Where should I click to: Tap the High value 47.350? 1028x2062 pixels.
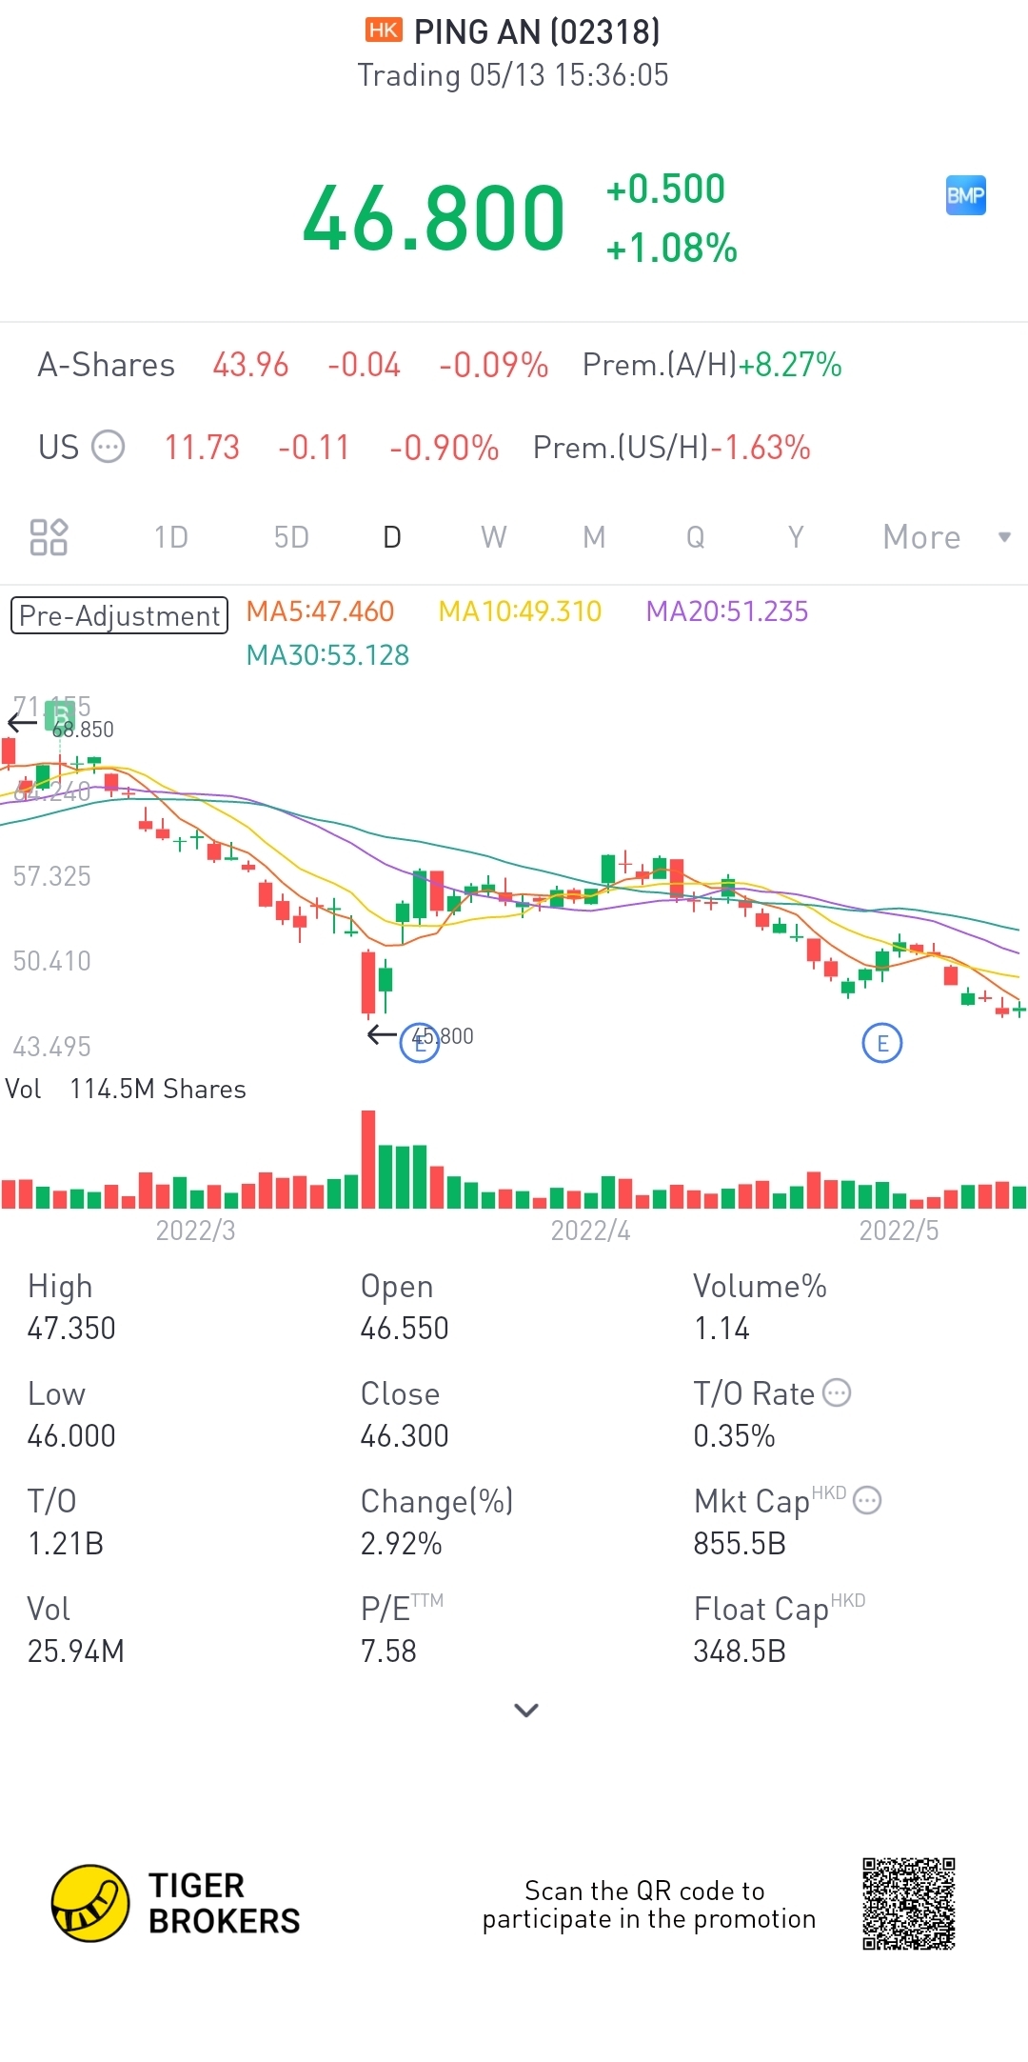pyautogui.click(x=71, y=1328)
